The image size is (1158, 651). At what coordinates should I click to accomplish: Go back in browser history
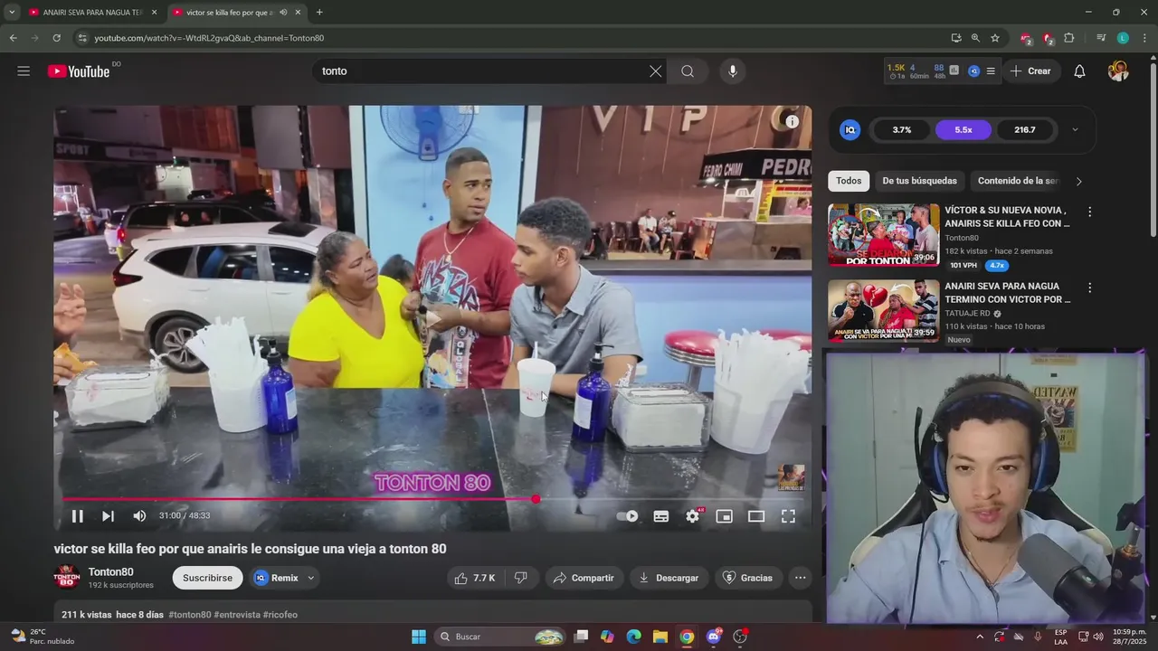tap(13, 38)
